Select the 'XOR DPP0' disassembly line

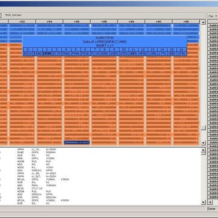[36, 197]
